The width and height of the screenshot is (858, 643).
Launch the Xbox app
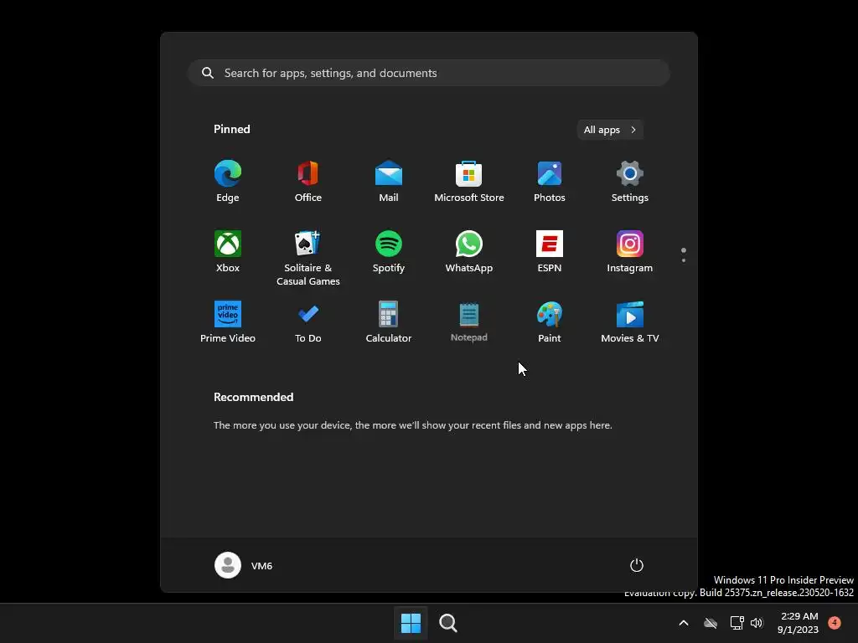tap(228, 253)
